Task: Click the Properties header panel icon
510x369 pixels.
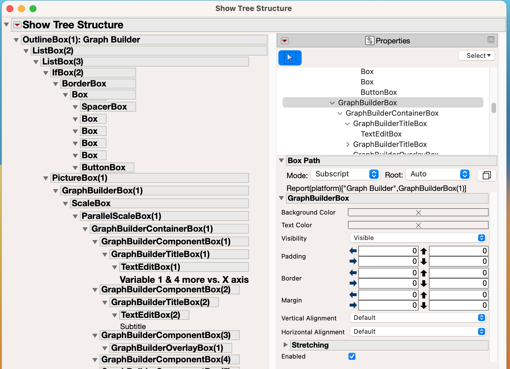Action: pos(370,41)
